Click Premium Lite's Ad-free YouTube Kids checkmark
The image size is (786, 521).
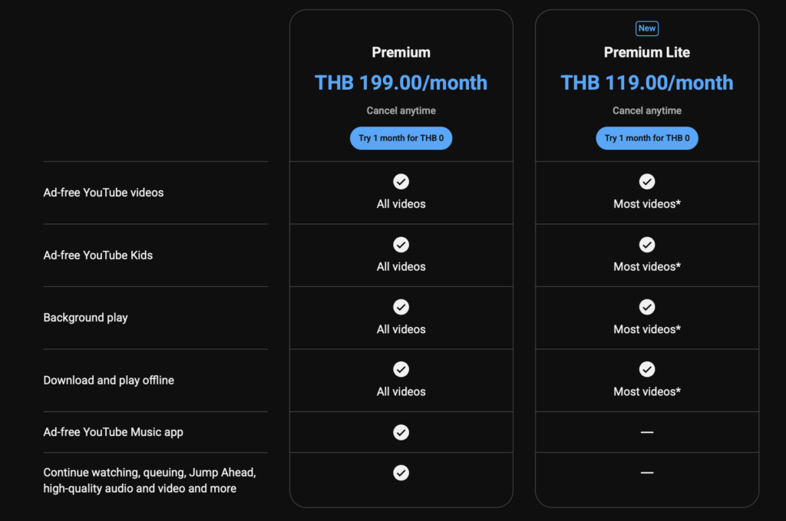[647, 245]
